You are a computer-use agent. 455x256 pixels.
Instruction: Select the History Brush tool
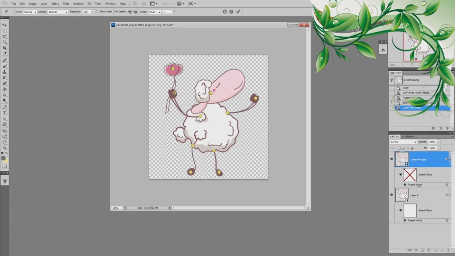coord(5,78)
